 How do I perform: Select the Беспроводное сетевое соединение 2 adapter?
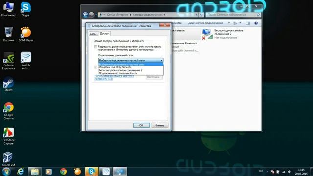[x=223, y=34]
